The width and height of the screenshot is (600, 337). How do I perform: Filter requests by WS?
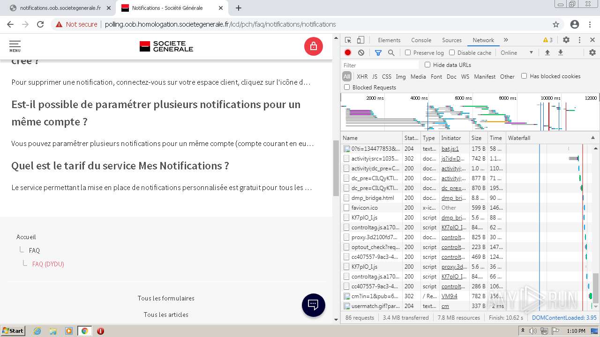pyautogui.click(x=465, y=76)
